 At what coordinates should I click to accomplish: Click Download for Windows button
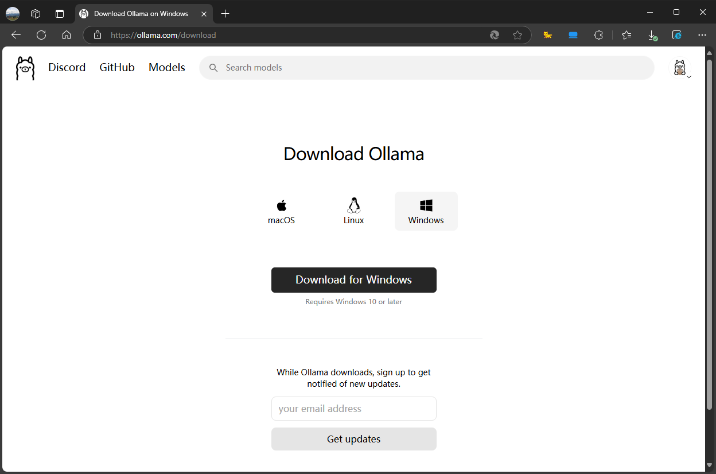354,280
